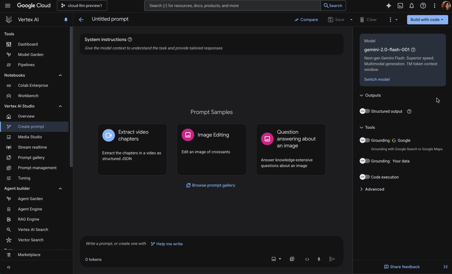The width and height of the screenshot is (452, 274).
Task: Open the help question mark menu
Action: point(423,6)
